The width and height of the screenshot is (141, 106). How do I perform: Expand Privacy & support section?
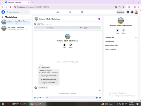tap(121, 49)
